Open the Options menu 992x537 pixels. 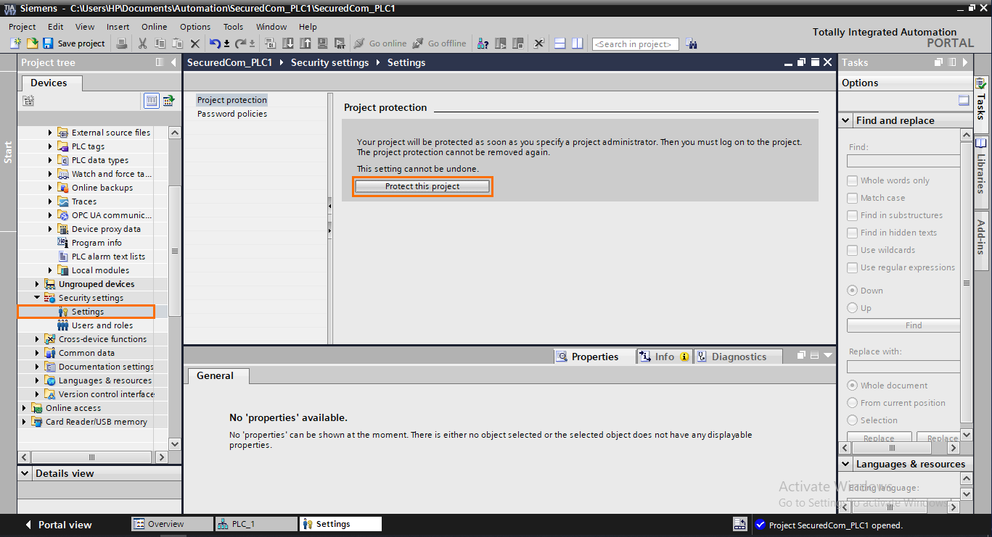(194, 26)
